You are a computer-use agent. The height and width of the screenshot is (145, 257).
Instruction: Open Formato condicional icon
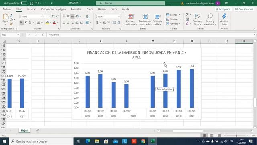click(x=131, y=17)
